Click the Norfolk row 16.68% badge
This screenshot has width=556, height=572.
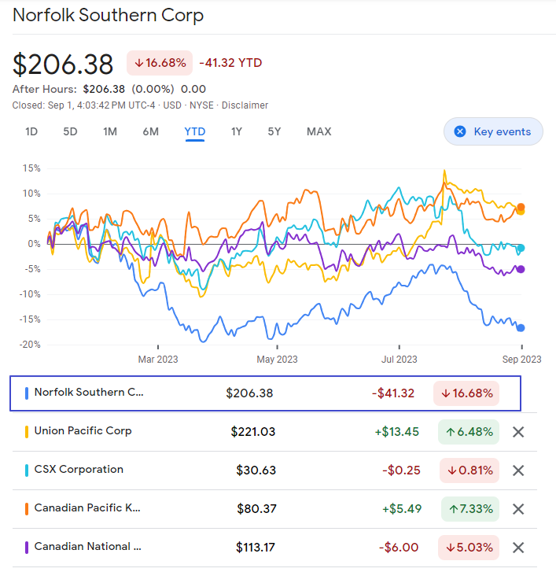coord(466,393)
